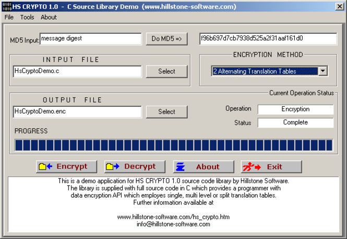Open the File menu
This screenshot has height=239, width=347.
(9, 17)
